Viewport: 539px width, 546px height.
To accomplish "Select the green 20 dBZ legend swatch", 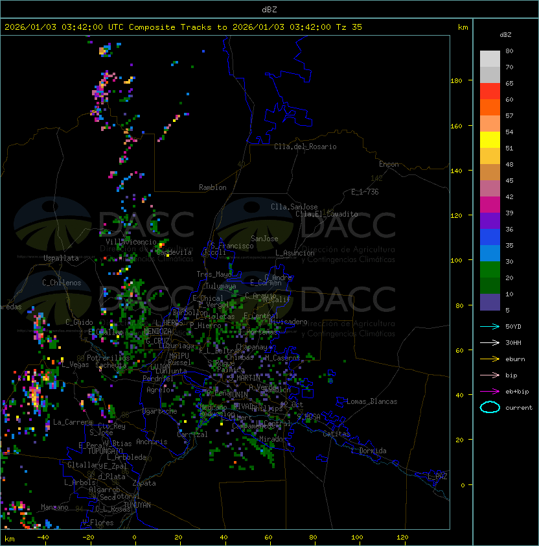I will tap(490, 286).
